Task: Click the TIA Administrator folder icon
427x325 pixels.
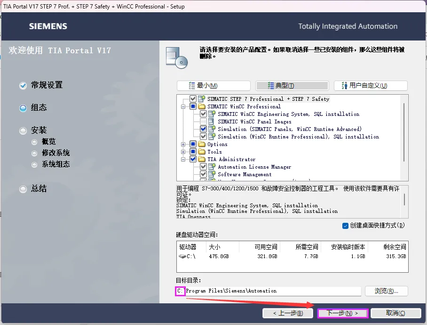Action: point(202,159)
